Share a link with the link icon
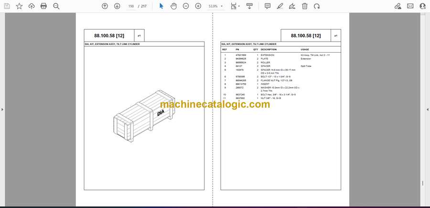The image size is (430, 208). 398,6
